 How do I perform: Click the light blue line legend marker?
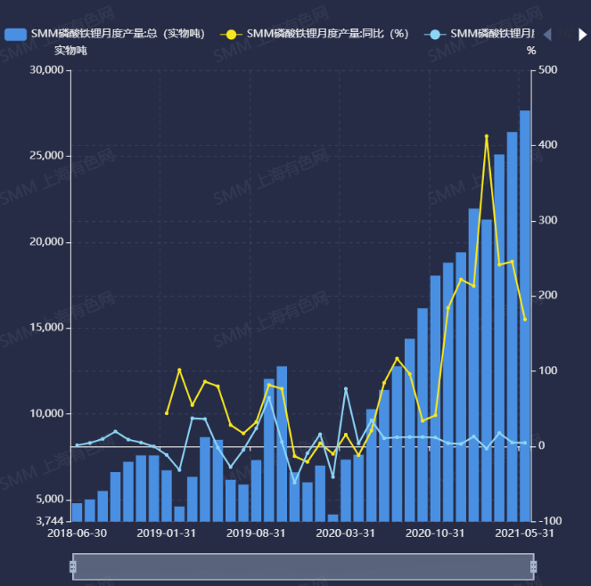tap(434, 34)
